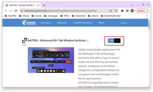Expand the Log in dropdown
This screenshot has height=92, width=153.
tap(124, 23)
